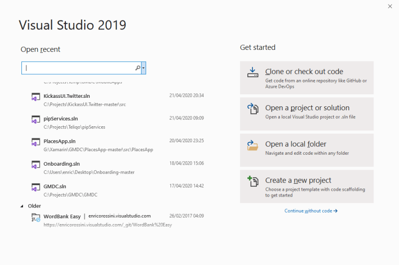Click the Open recent heading
399x265 pixels.
[x=40, y=49]
